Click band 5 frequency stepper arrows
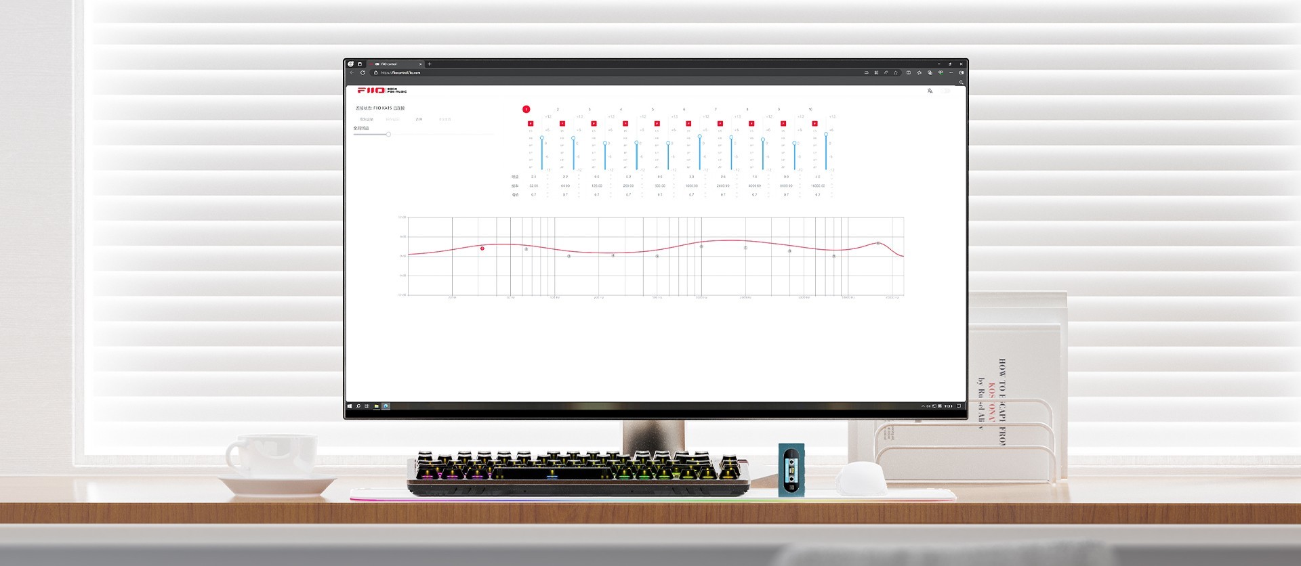 coord(674,186)
